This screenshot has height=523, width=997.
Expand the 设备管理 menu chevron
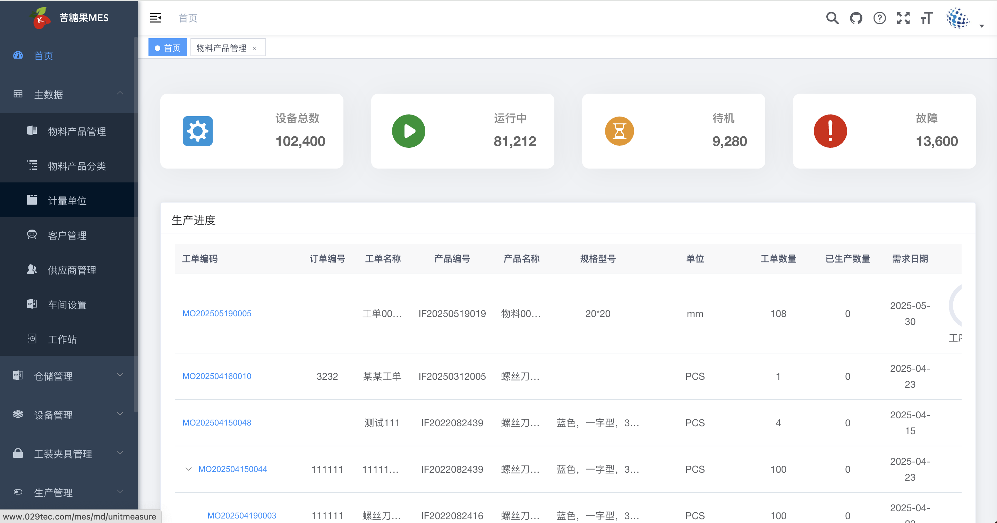[x=120, y=414]
